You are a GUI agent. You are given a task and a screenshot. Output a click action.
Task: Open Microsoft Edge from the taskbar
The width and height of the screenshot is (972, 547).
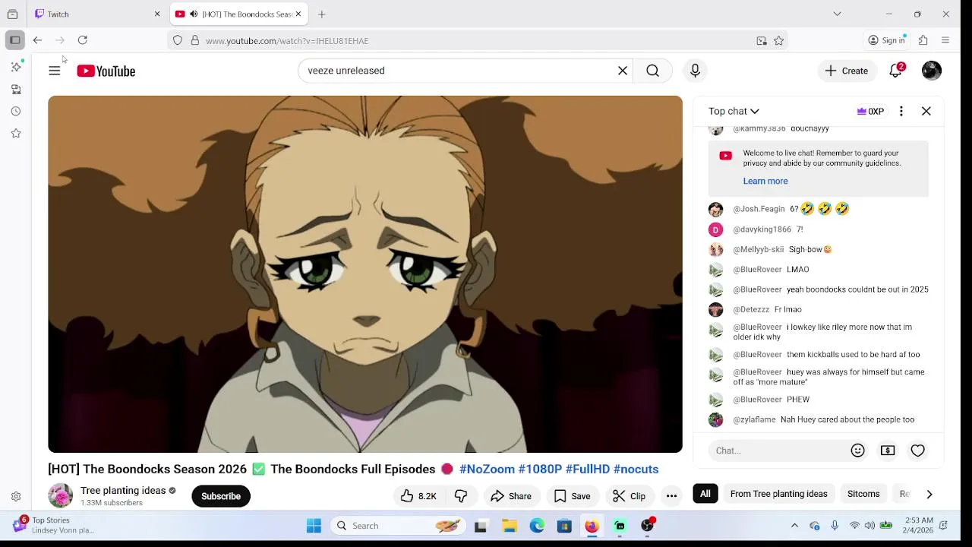537,526
